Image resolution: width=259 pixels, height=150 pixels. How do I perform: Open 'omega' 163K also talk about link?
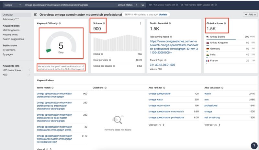(x=208, y=111)
